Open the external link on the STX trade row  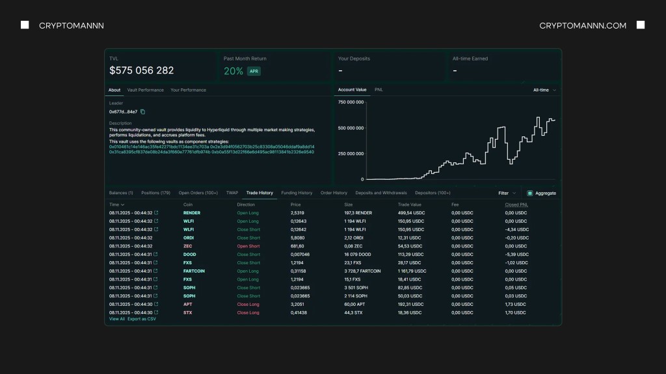[x=156, y=312]
